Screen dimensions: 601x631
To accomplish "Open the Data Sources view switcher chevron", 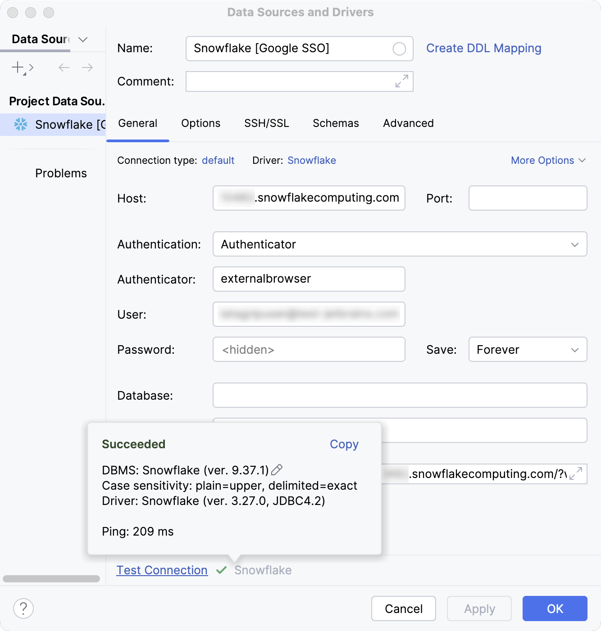I will click(82, 40).
